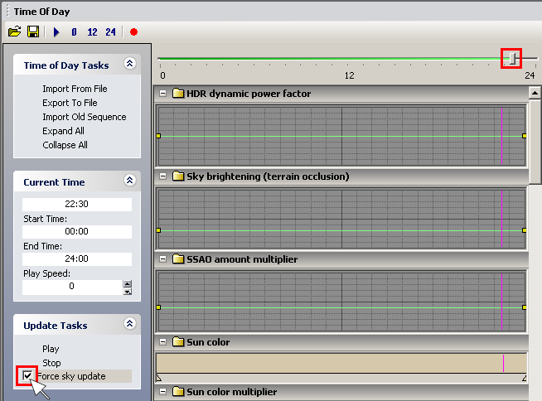Viewport: 542px width, 401px height.
Task: Jump to time 0 toolbar button
Action: [x=74, y=32]
